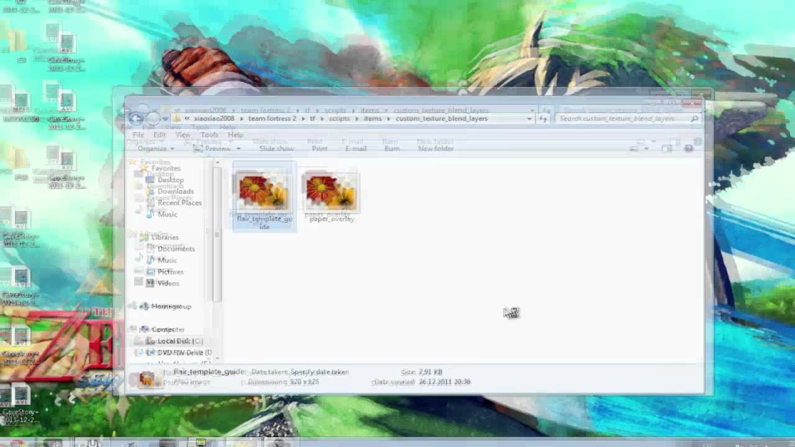The width and height of the screenshot is (795, 447).
Task: Expand the Organize dropdown
Action: (156, 148)
